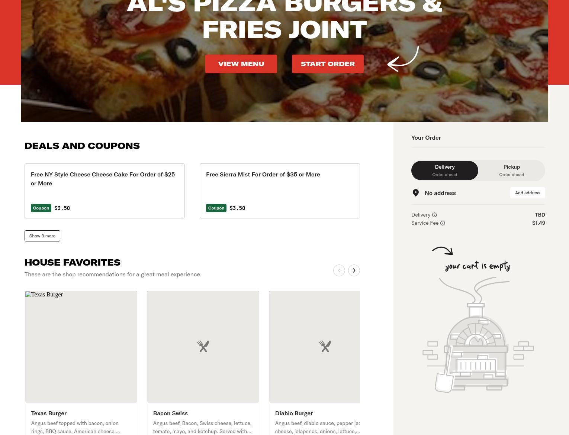Click the pizza oven empty cart illustration
The image size is (569, 435).
pos(478,334)
